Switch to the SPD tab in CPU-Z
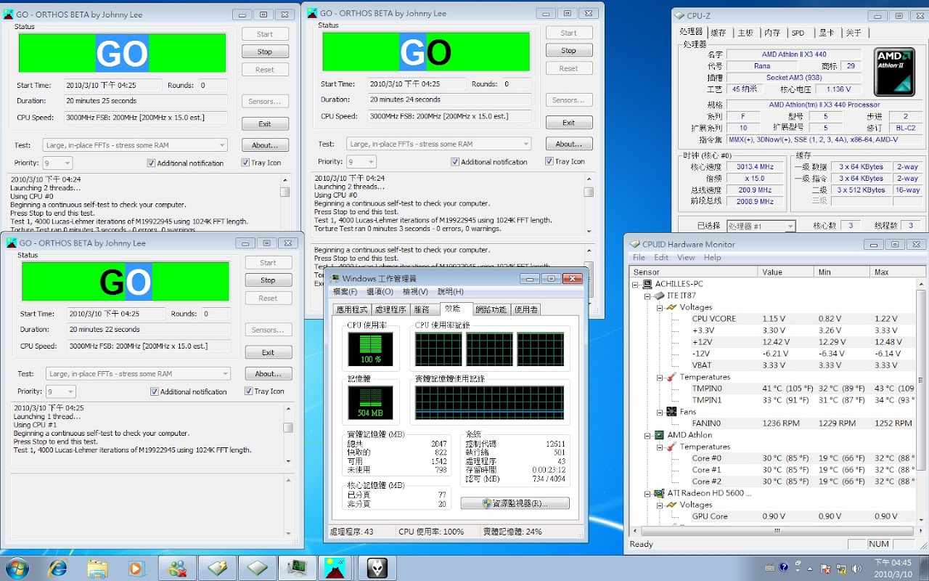The width and height of the screenshot is (929, 581). point(798,33)
